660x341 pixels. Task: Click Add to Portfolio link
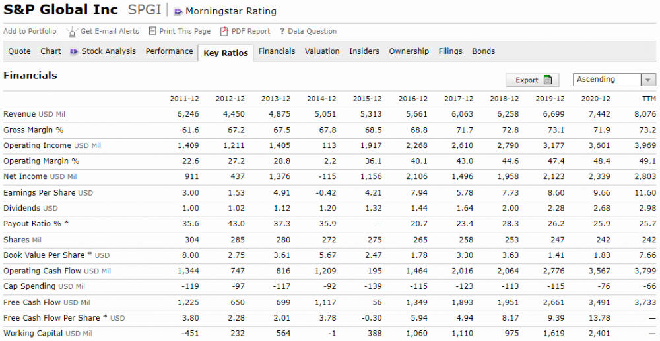click(x=30, y=31)
